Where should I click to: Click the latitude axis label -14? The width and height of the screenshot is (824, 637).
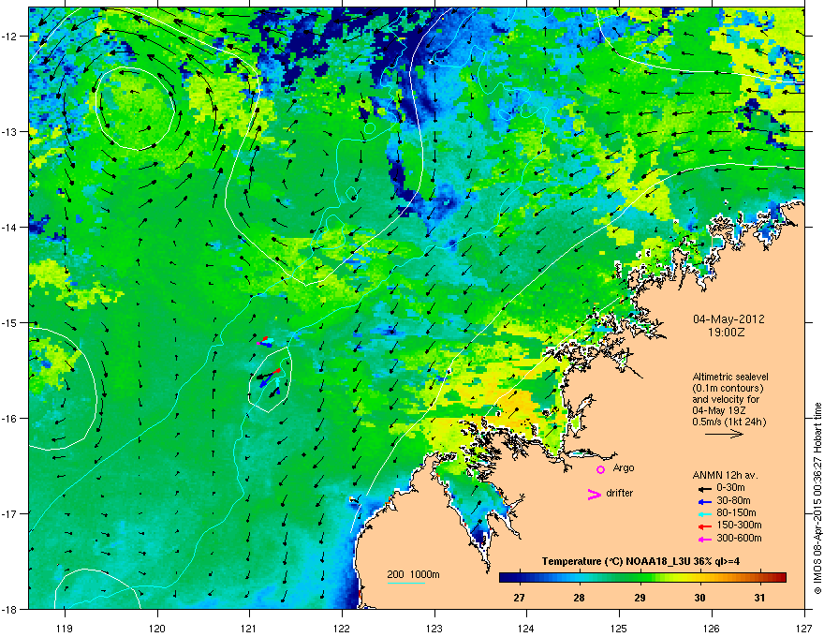10,227
